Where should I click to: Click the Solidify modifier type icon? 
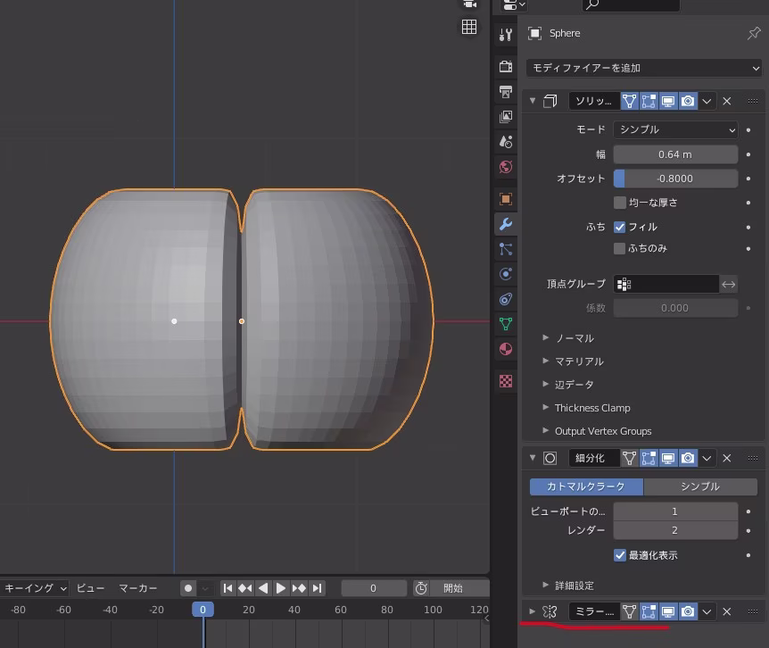[x=550, y=101]
